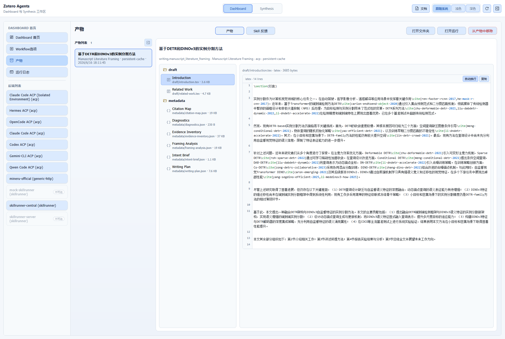Select the Codex ACP backend

(x=37, y=144)
